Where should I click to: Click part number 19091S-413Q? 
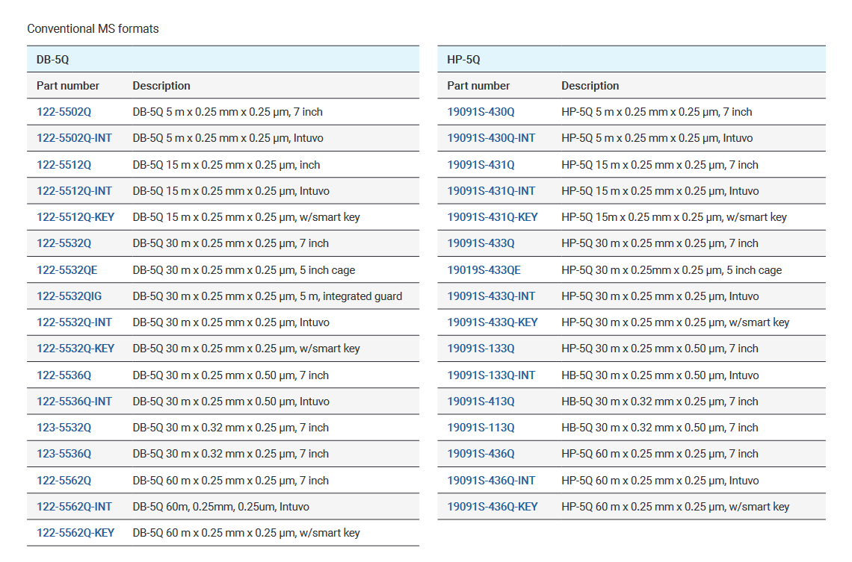coord(481,402)
